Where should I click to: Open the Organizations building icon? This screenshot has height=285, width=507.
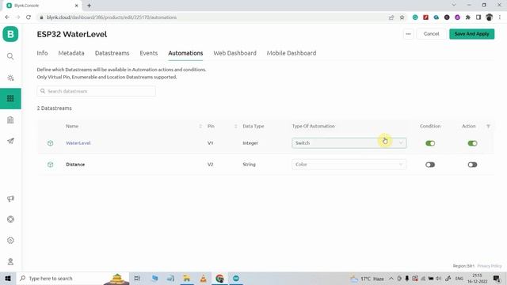coord(10,120)
